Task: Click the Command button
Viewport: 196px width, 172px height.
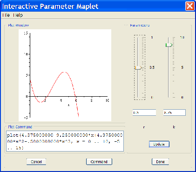Action: [99, 162]
